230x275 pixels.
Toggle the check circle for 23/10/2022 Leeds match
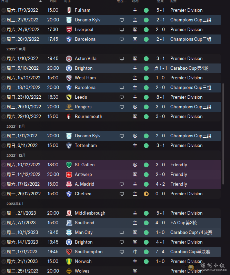(3, 97)
